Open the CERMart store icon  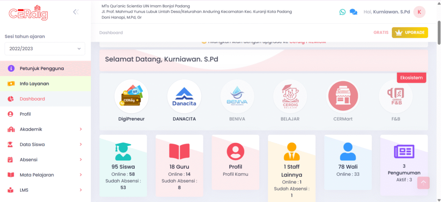(x=343, y=96)
